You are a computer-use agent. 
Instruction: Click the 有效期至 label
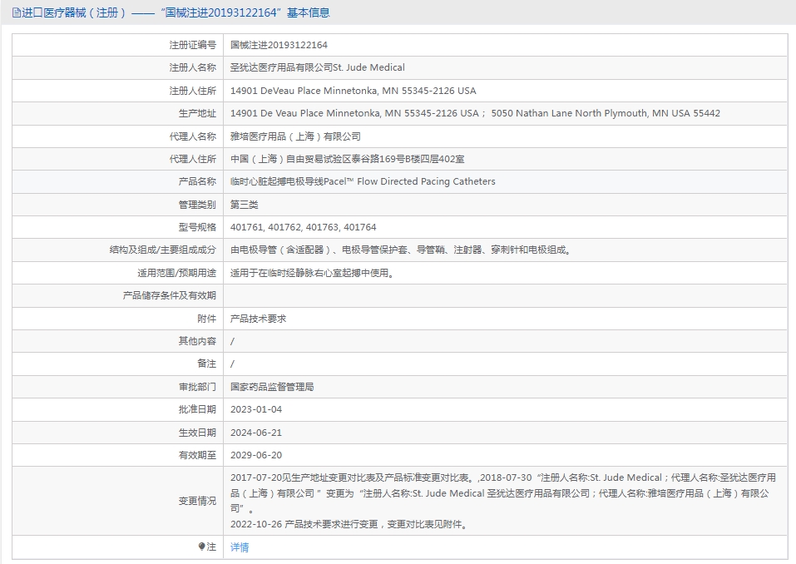click(197, 455)
